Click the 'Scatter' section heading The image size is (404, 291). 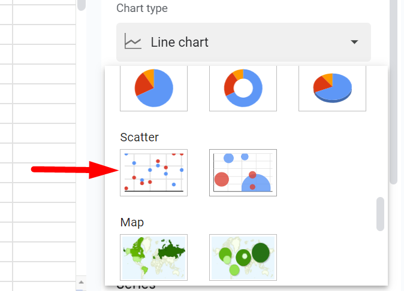139,137
